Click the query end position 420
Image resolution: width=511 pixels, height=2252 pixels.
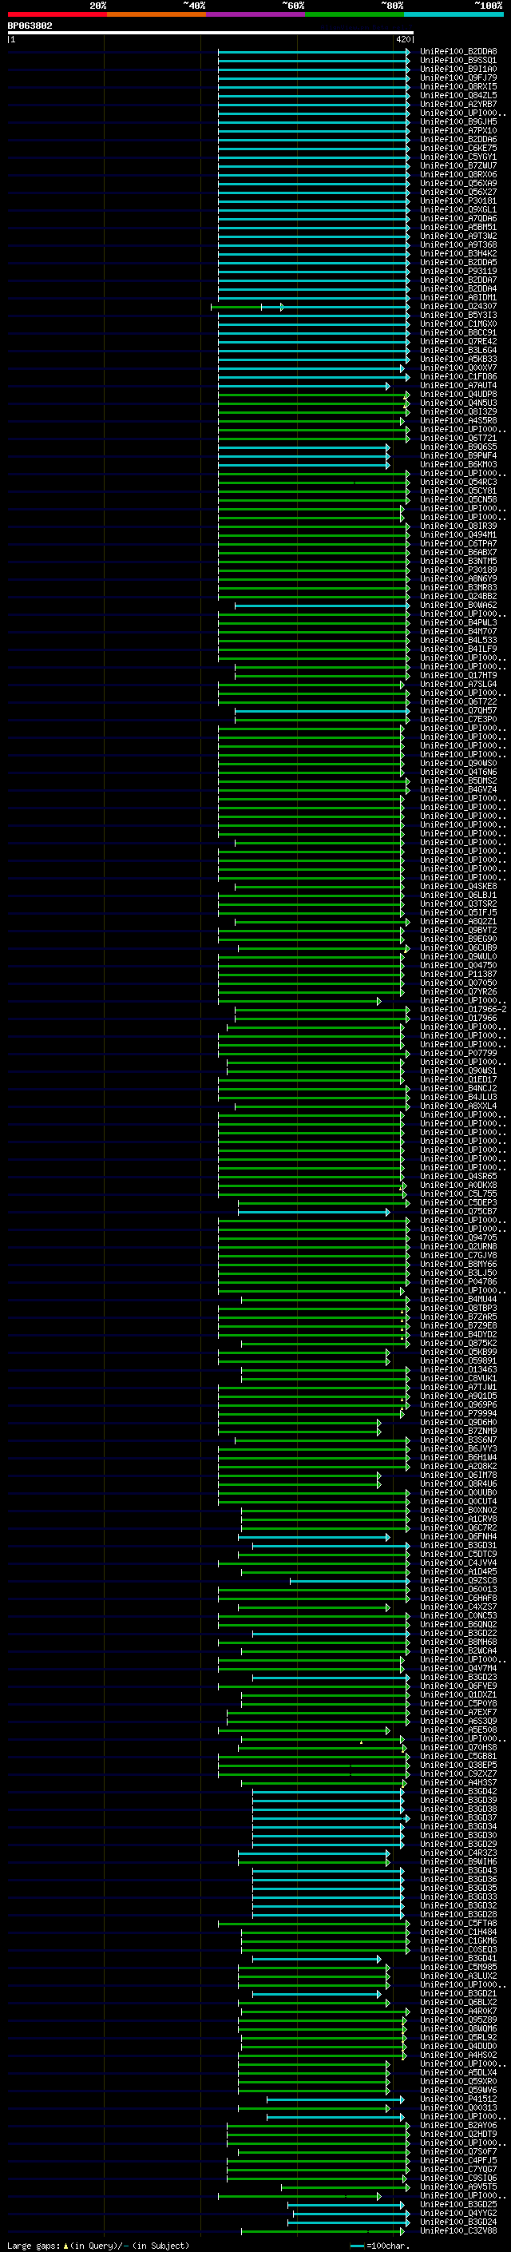click(402, 39)
